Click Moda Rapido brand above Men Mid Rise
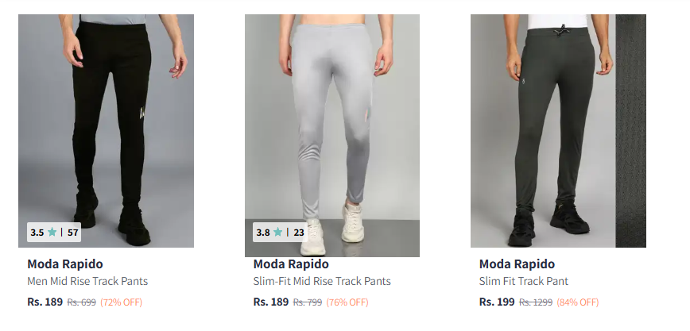The image size is (690, 331). click(x=65, y=264)
